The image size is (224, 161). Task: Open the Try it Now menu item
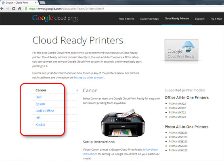coord(216,19)
